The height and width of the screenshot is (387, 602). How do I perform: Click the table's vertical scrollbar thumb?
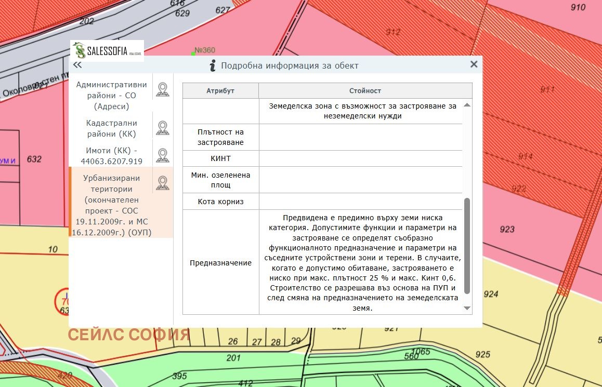467,245
